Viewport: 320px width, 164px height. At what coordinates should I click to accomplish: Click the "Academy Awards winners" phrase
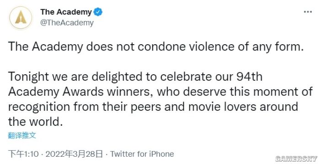click(81, 92)
